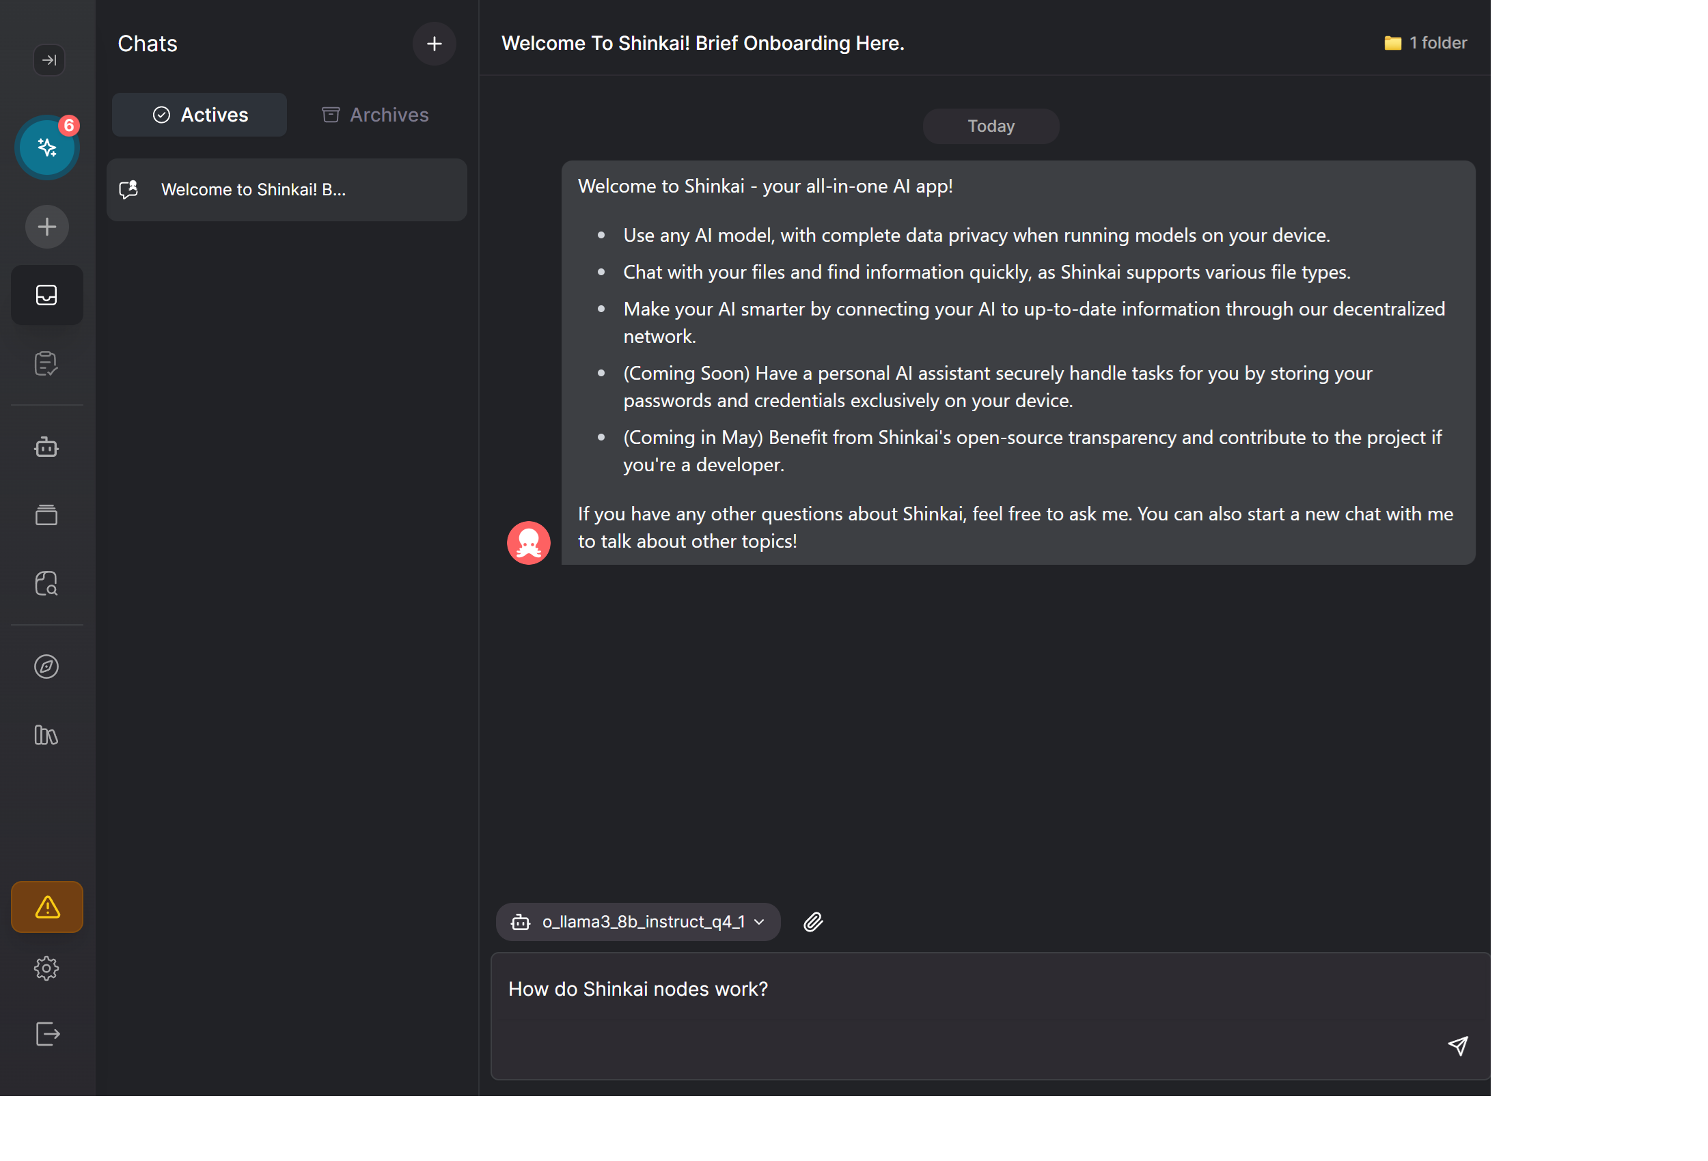The height and width of the screenshot is (1161, 1708).
Task: Open the file search sidebar icon
Action: pyautogui.click(x=47, y=583)
